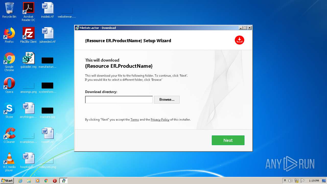The height and width of the screenshot is (184, 327).
Task: Select the FileZilla Client desktop shortcut
Action: [x=28, y=35]
